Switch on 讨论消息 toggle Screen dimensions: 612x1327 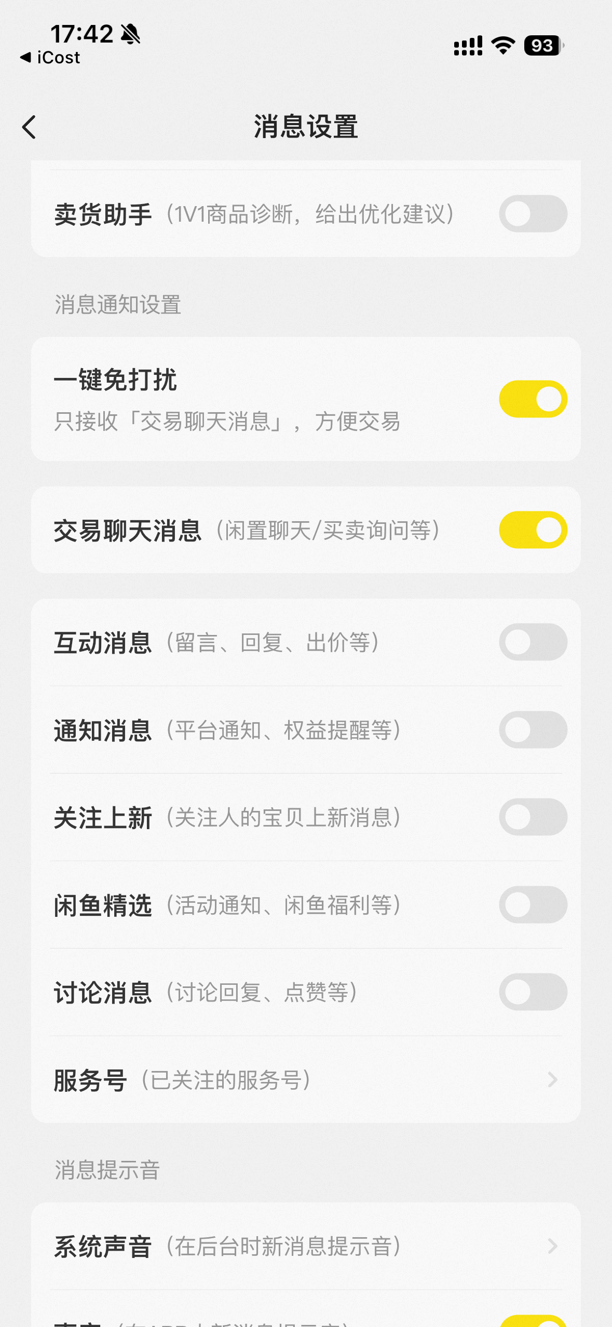coord(533,992)
